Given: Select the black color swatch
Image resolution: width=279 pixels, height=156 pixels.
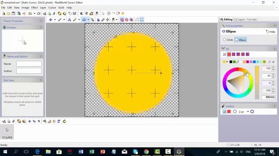Looking at the screenshot, I should coord(231,62).
